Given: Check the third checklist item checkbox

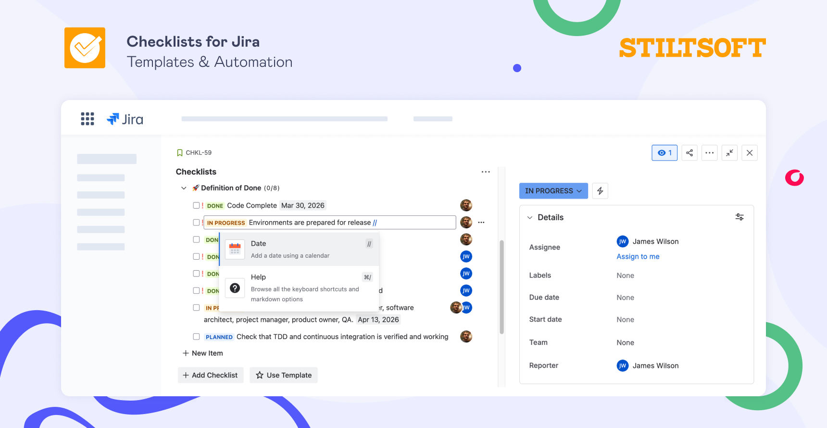Looking at the screenshot, I should tap(196, 239).
